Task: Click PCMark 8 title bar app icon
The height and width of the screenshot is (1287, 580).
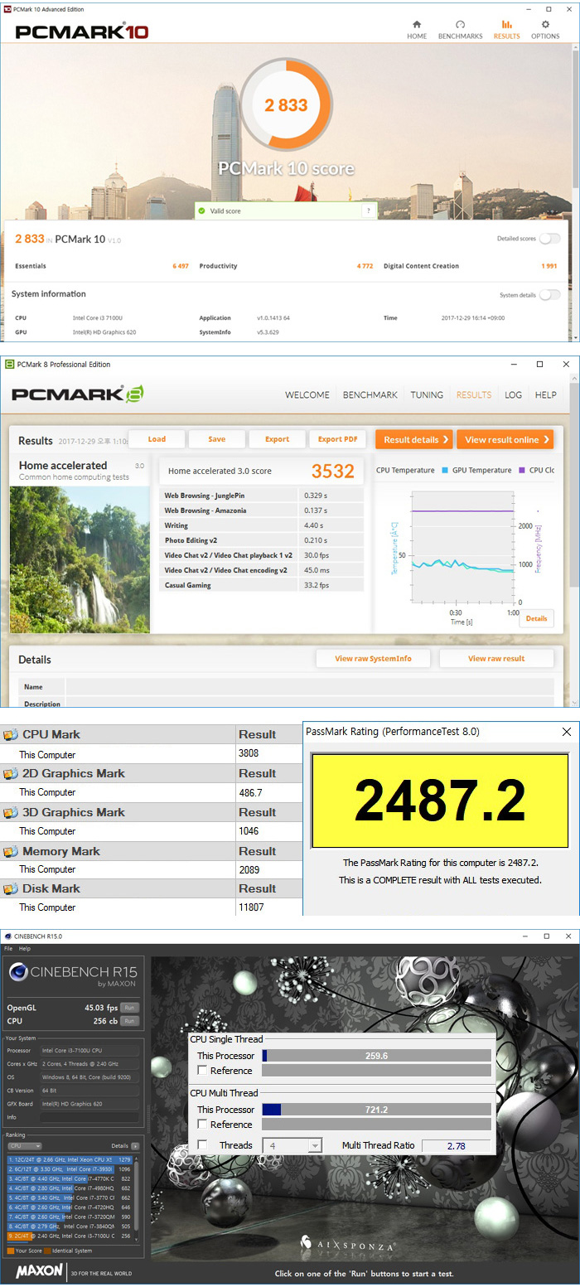Action: click(10, 365)
